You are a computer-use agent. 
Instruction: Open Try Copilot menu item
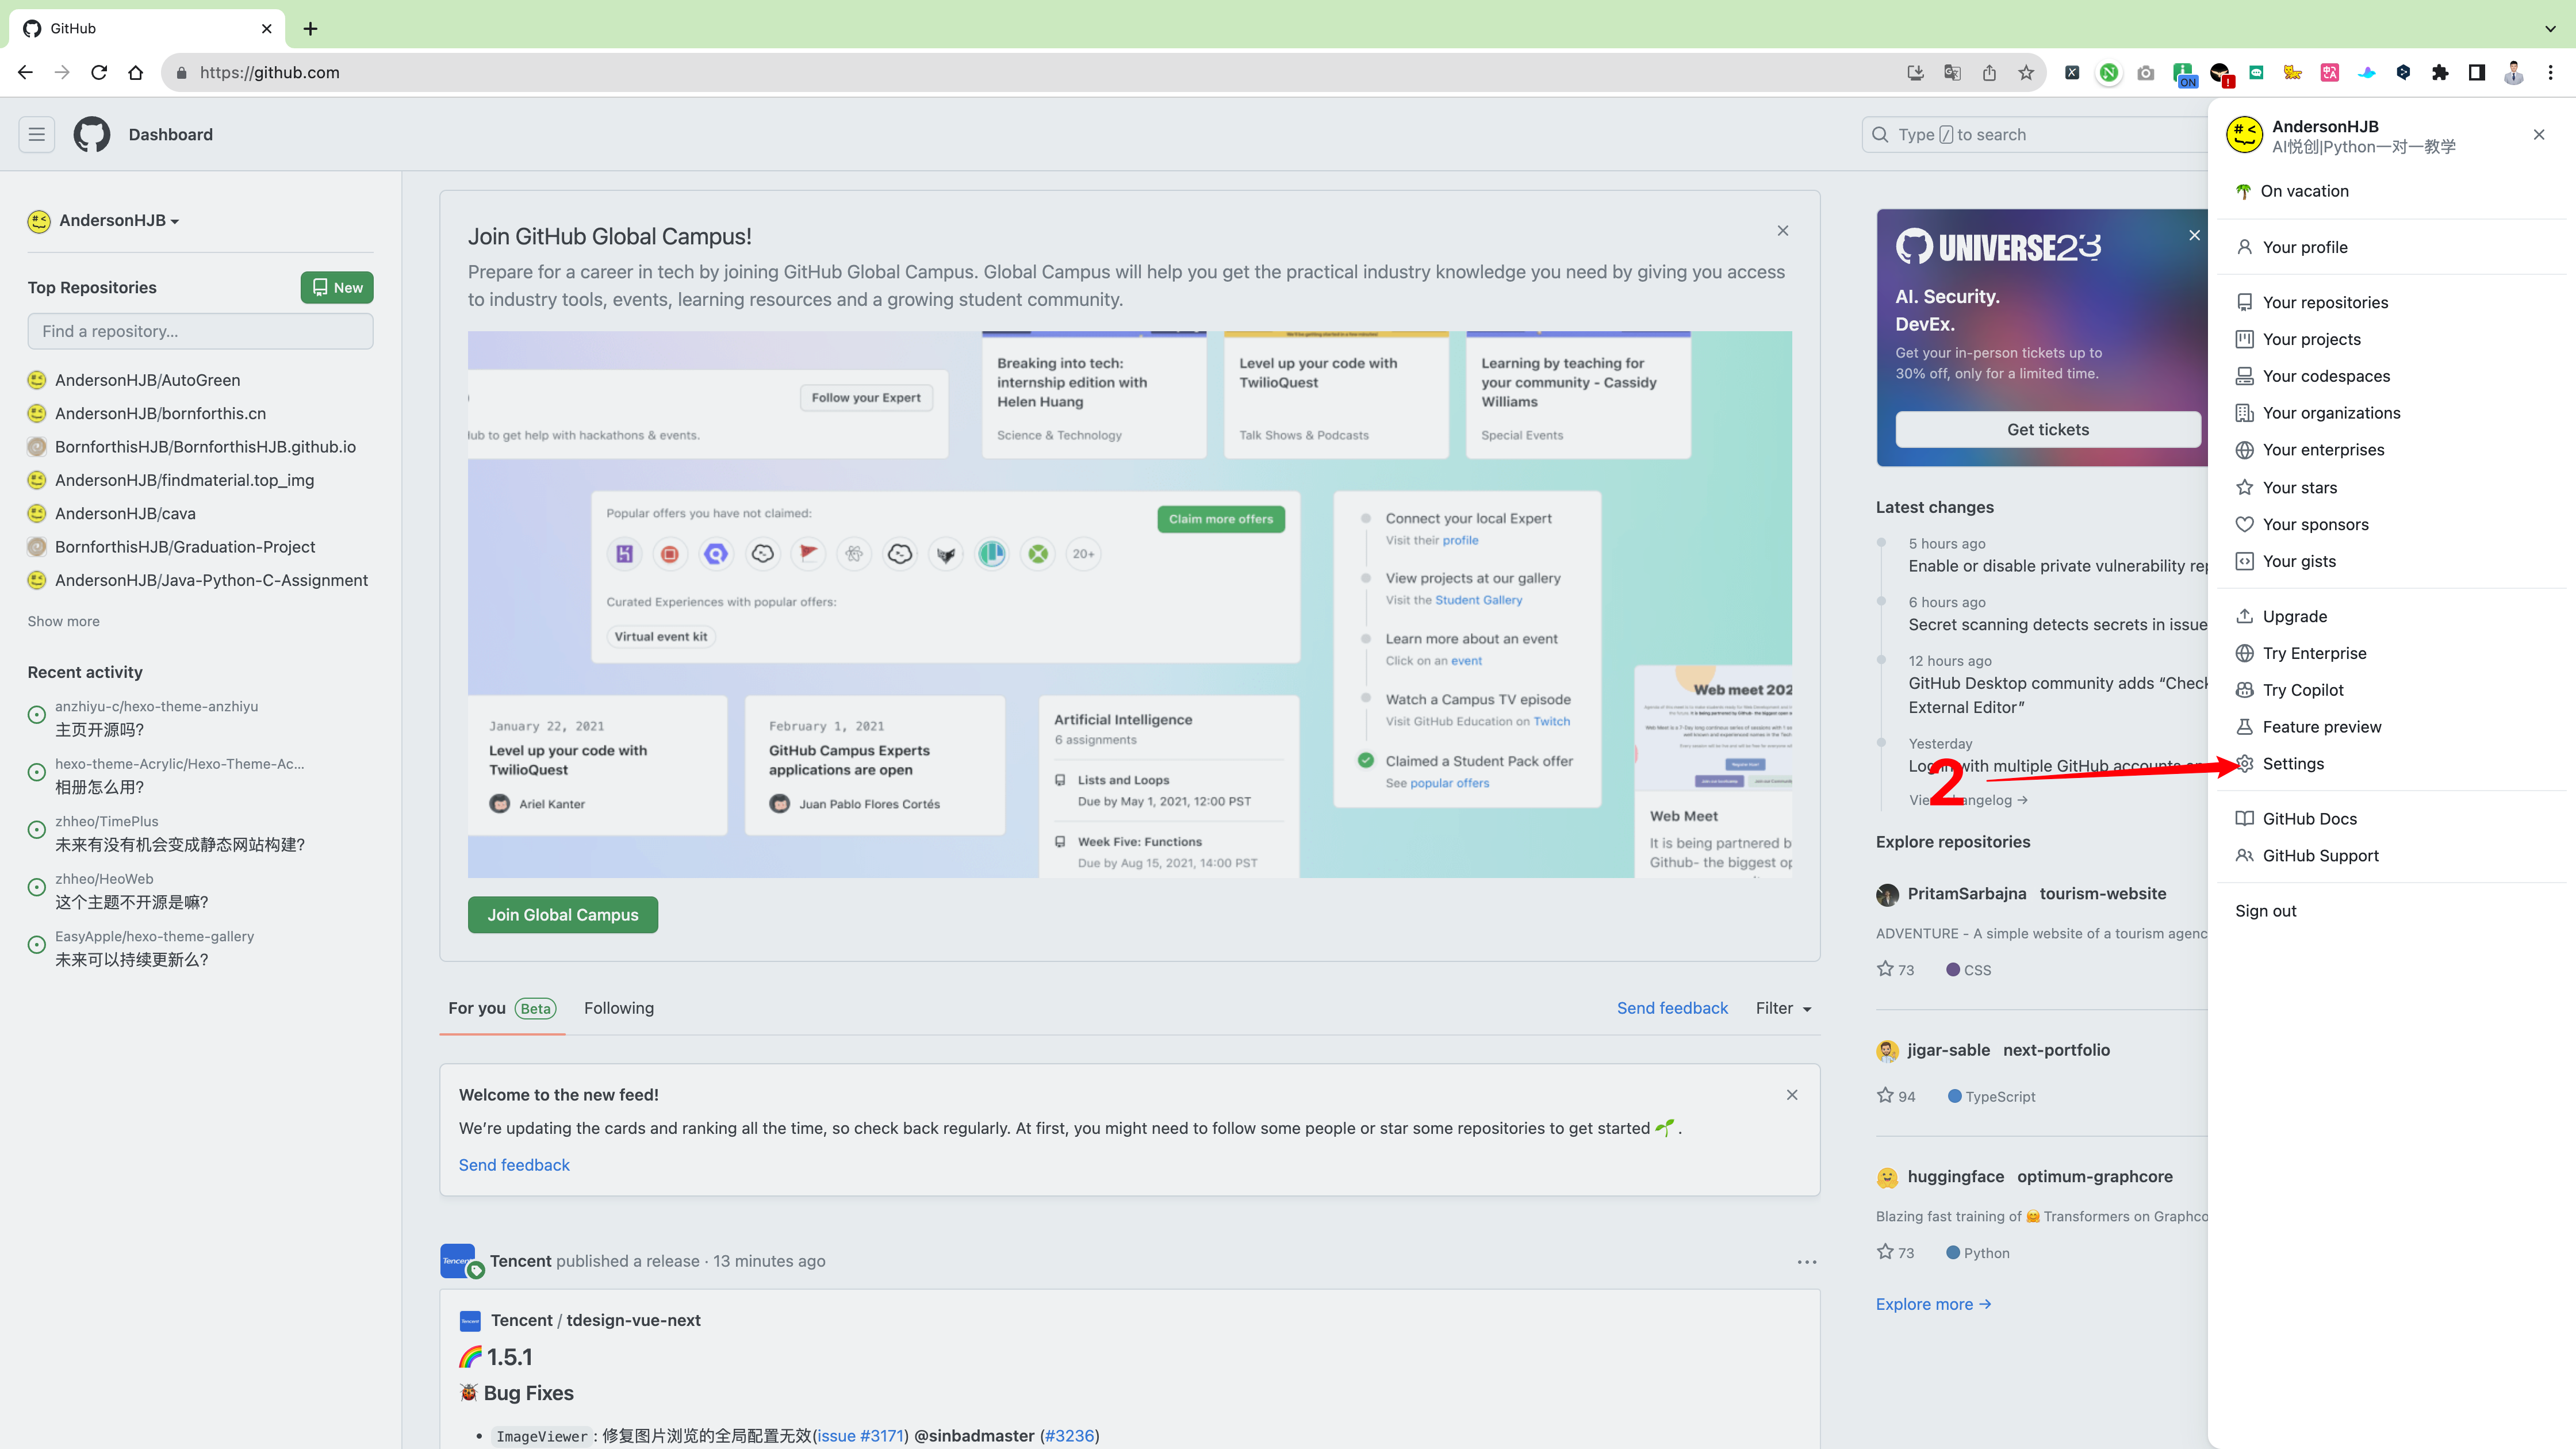coord(2391,690)
